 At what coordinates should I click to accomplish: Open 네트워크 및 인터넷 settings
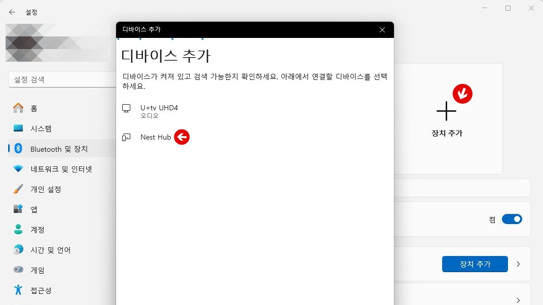click(62, 169)
